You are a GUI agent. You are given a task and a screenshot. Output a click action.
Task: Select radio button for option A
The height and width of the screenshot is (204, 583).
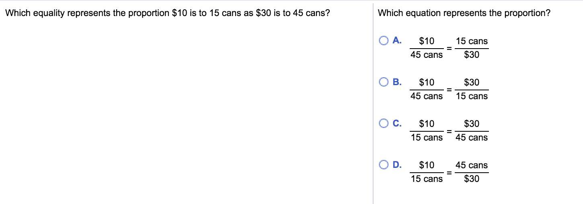click(x=384, y=41)
